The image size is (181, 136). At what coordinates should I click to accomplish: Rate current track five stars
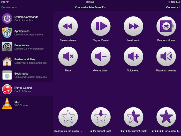tap(166, 117)
